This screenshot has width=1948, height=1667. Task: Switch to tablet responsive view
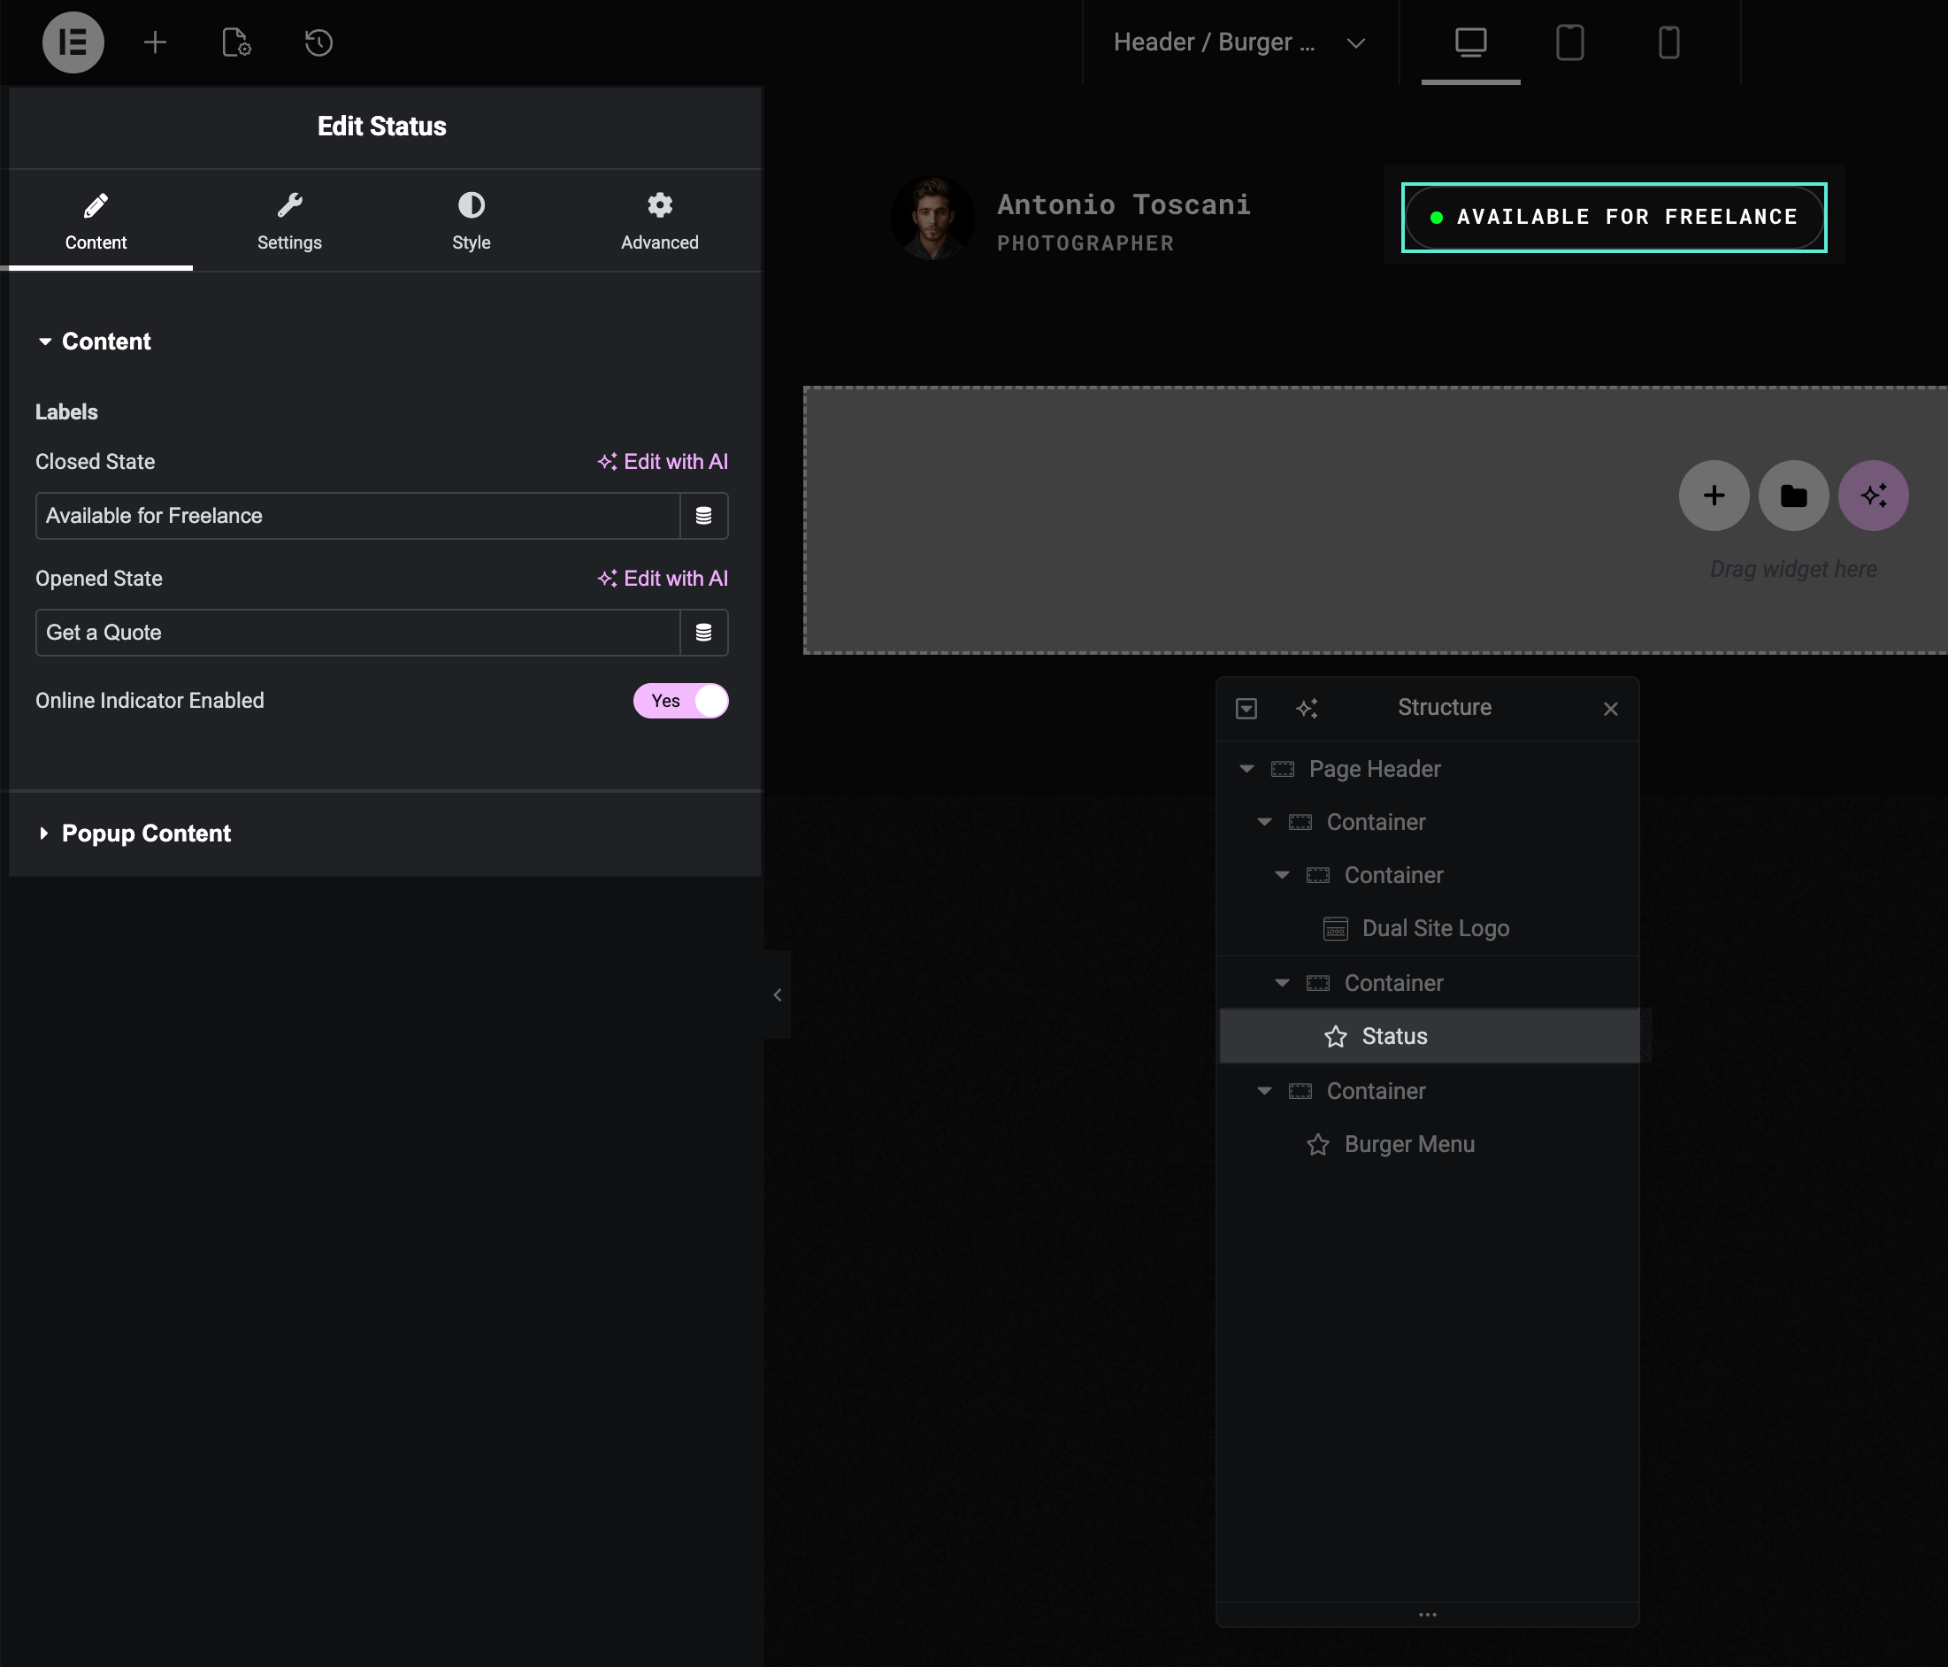click(1569, 42)
